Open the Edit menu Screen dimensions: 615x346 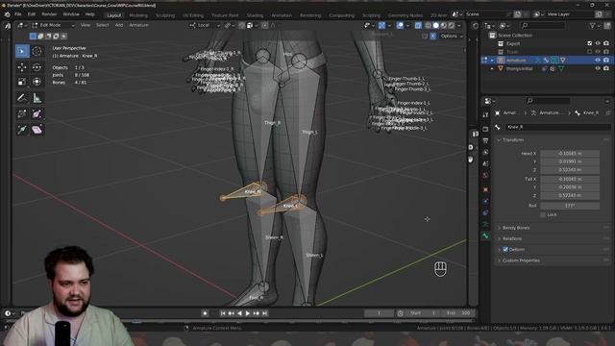pyautogui.click(x=32, y=14)
